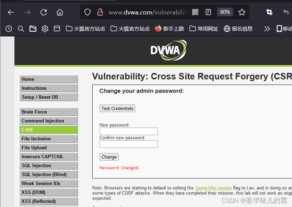Click the 80% zoom level indicator
Image resolution: width=292 pixels, height=207 pixels.
(x=225, y=12)
